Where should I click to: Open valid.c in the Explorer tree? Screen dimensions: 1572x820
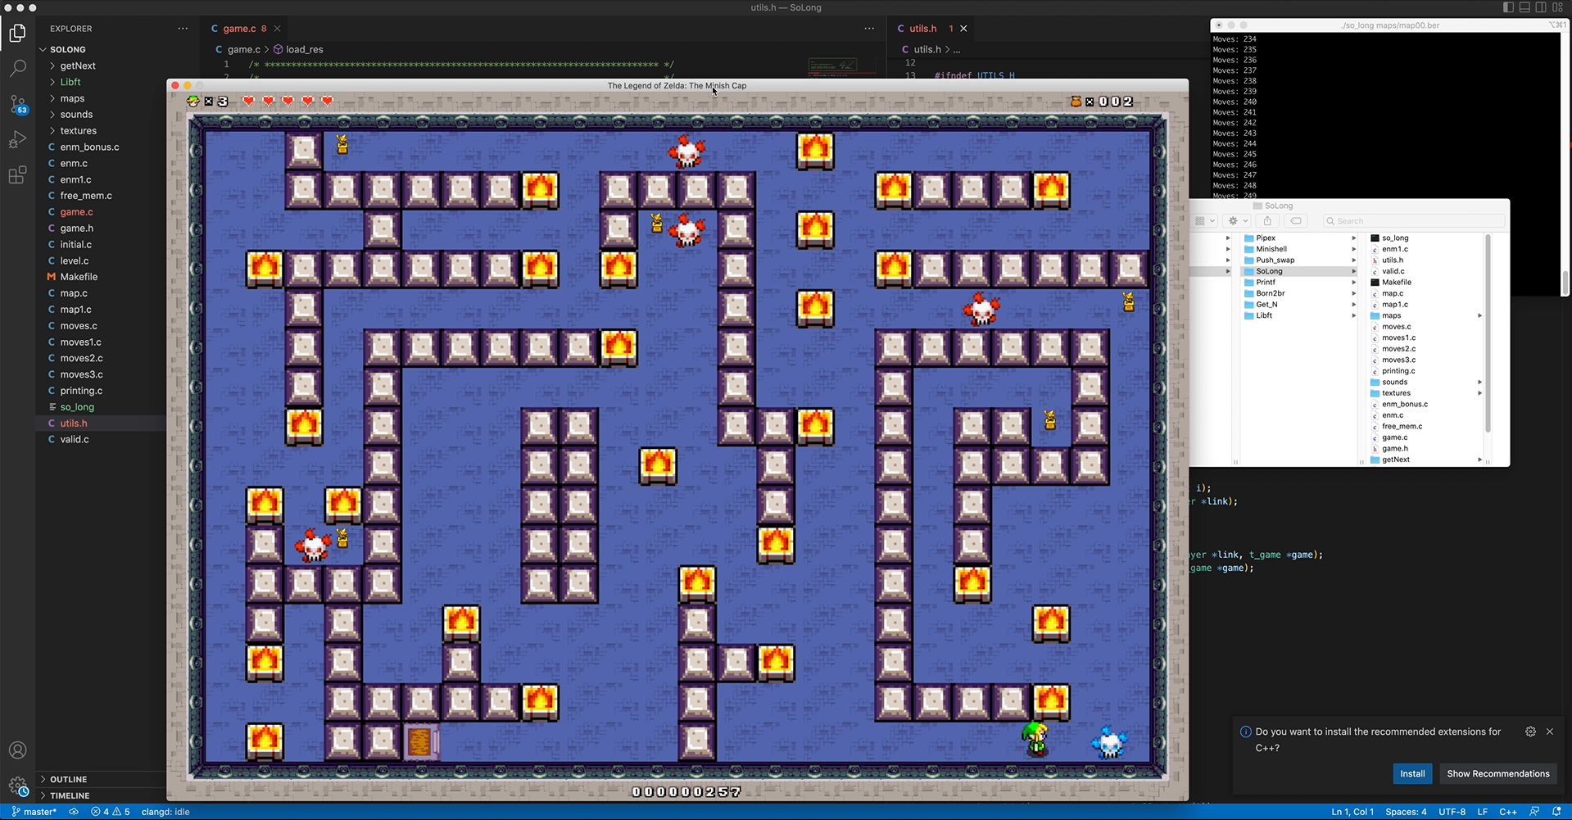(x=75, y=440)
